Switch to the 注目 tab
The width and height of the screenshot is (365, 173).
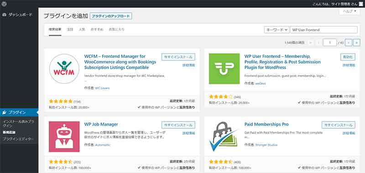pos(70,30)
